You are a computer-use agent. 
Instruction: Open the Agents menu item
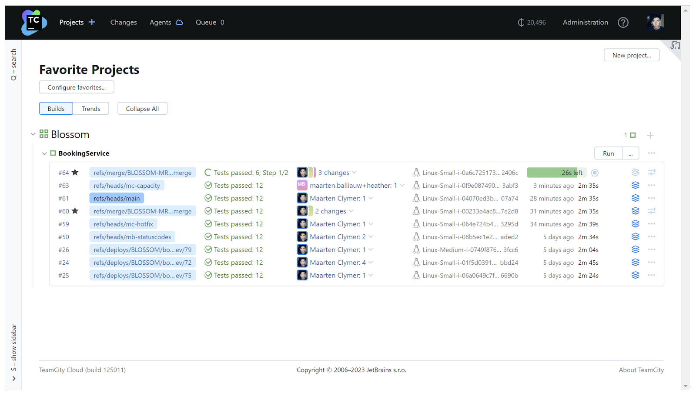click(x=160, y=22)
